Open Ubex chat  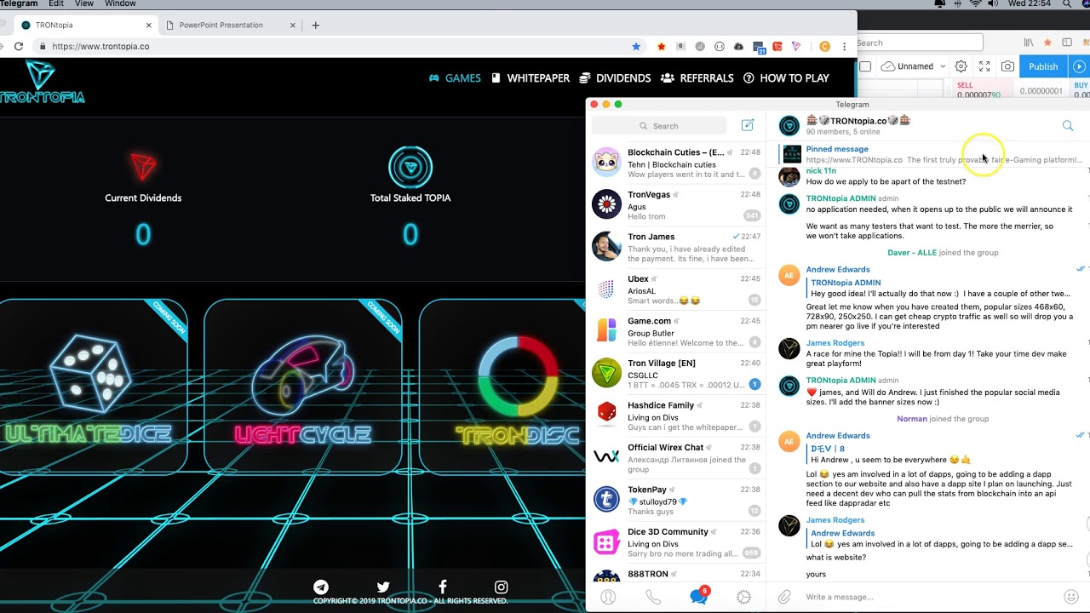point(677,289)
